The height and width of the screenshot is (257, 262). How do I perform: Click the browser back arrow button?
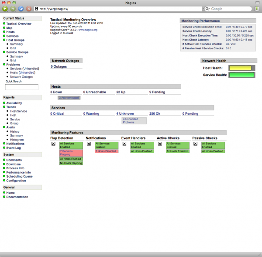(6, 9)
